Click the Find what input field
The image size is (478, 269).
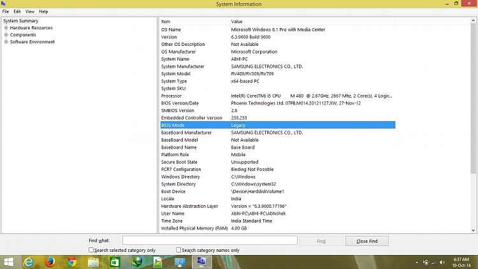[210, 240]
